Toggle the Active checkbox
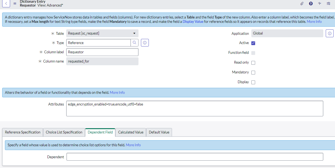Image resolution: width=335 pixels, height=168 pixels. 253,43
